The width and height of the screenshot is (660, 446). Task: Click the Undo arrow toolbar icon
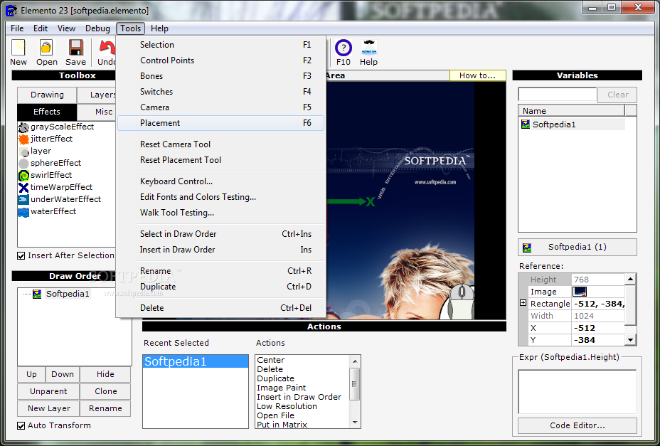107,48
